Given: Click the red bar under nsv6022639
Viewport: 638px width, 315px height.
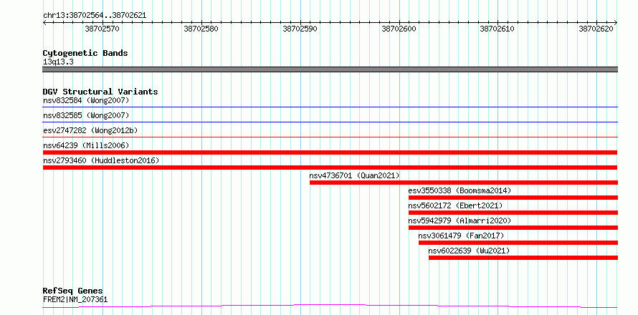Looking at the screenshot, I should 523,258.
